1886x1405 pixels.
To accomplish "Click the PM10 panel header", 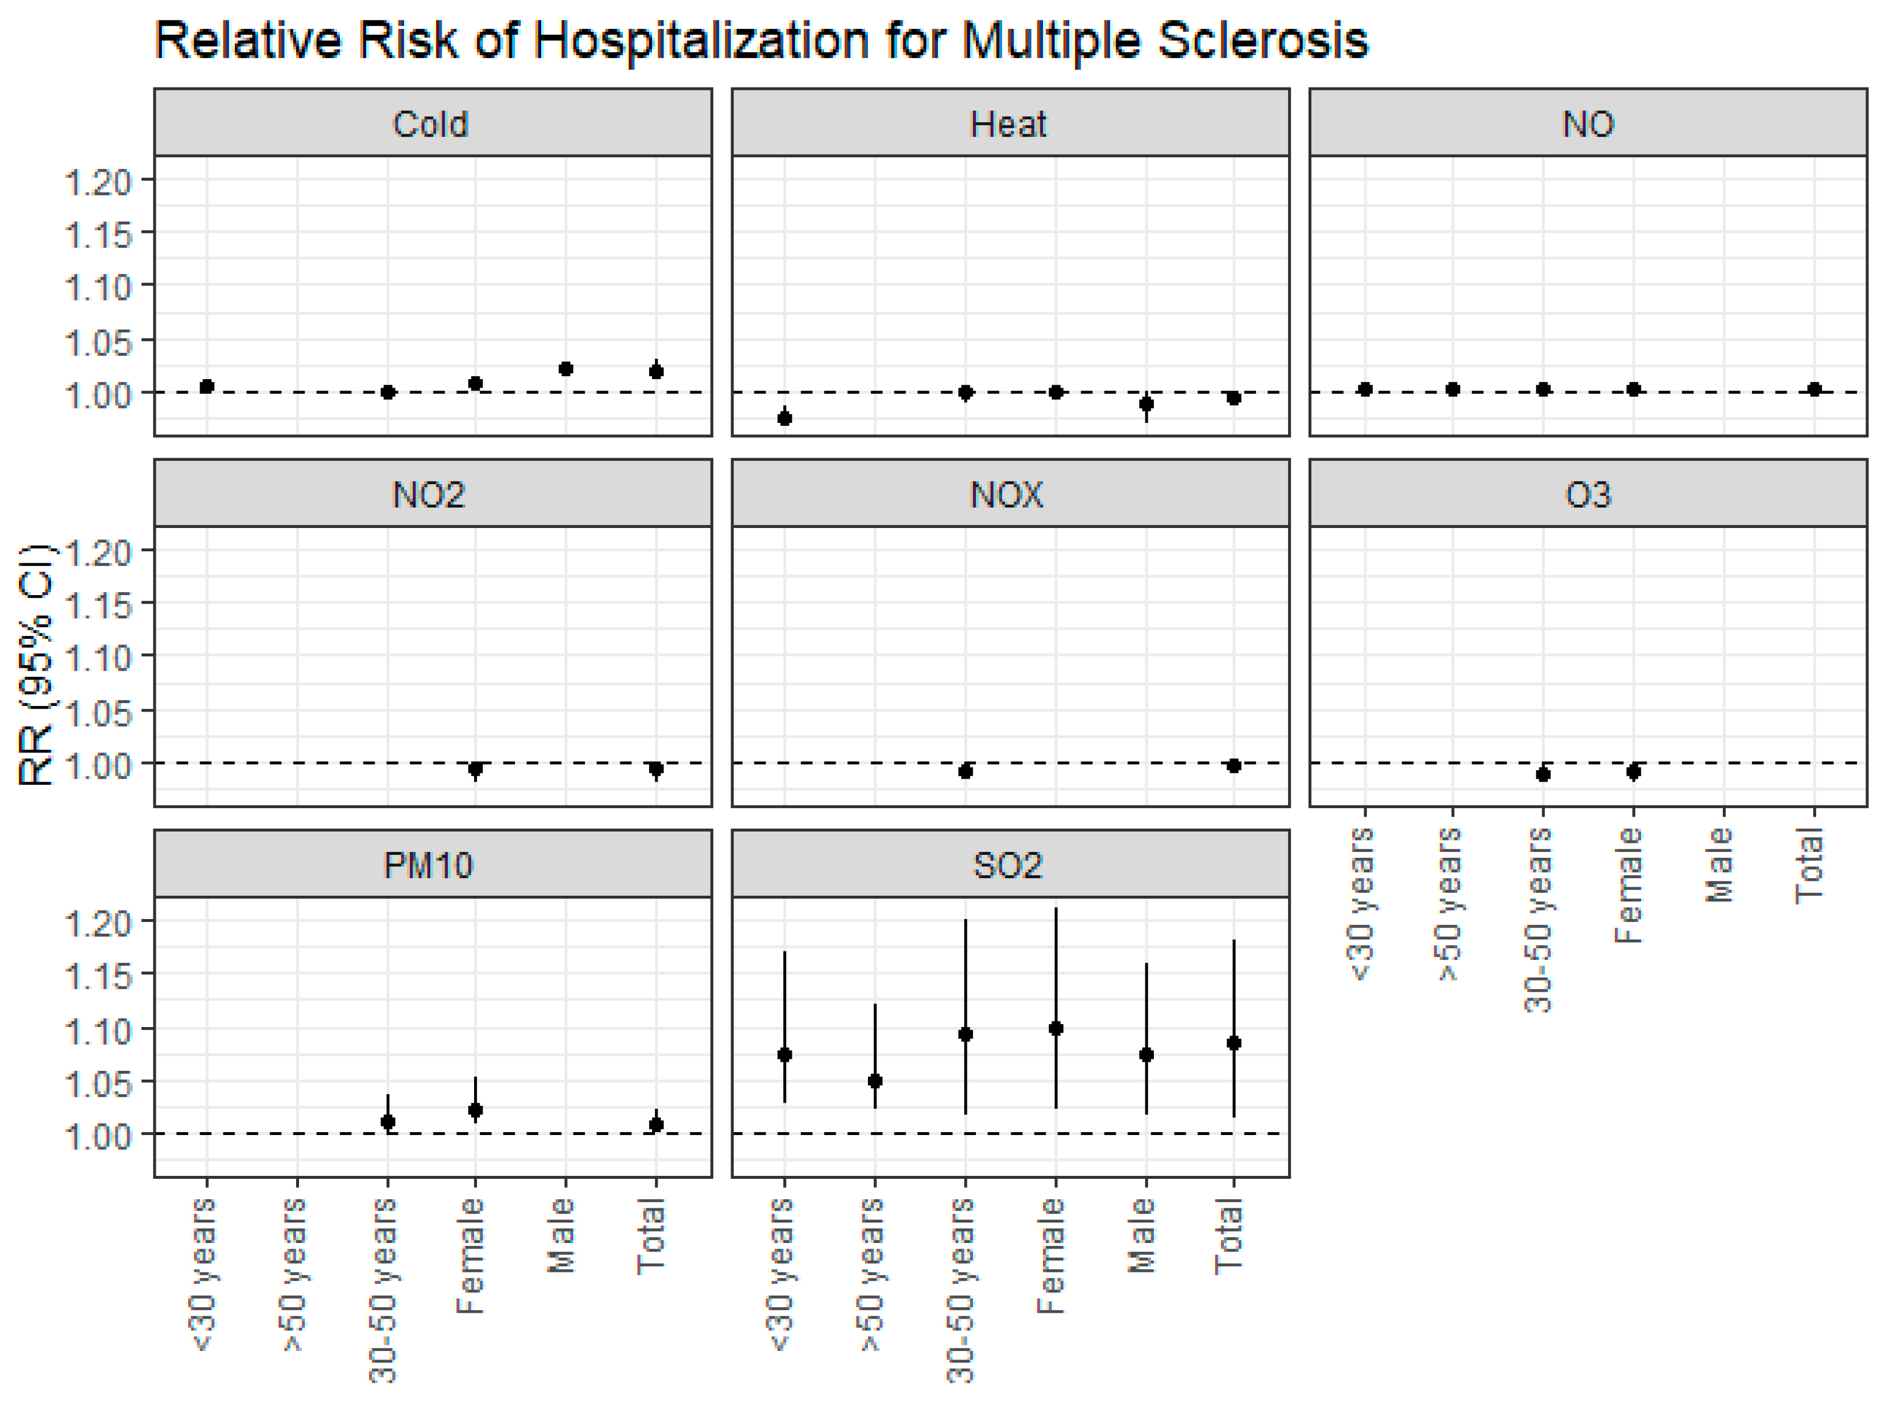I will click(x=432, y=865).
